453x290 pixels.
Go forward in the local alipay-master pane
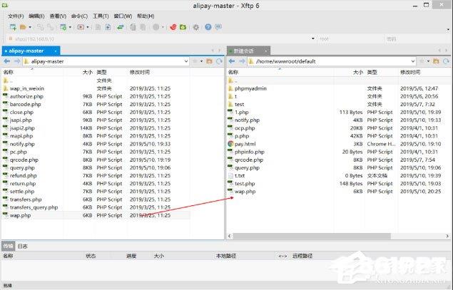16,61
